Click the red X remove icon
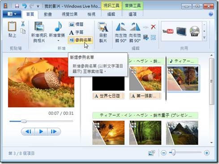 coord(153,27)
